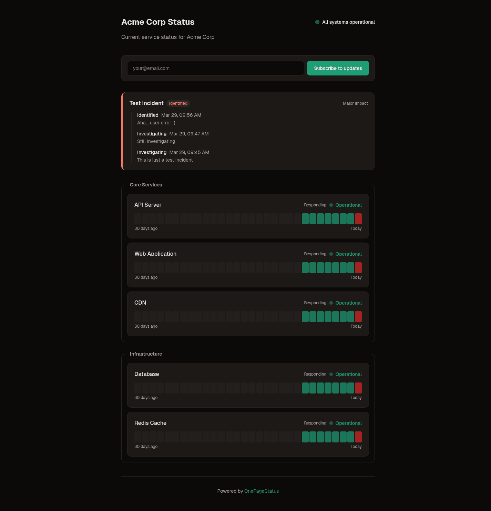The width and height of the screenshot is (491, 511).
Task: Click the status dot for Redis Cache
Action: click(331, 423)
